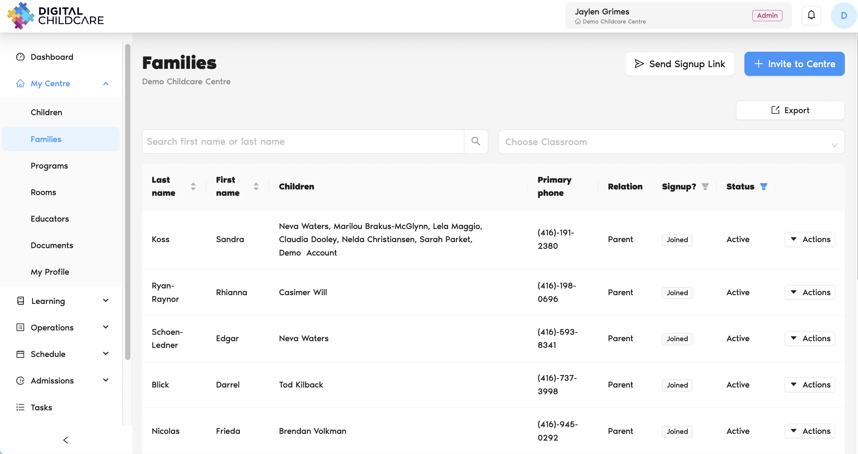The width and height of the screenshot is (858, 454).
Task: Collapse the My Centre section
Action: coord(106,84)
